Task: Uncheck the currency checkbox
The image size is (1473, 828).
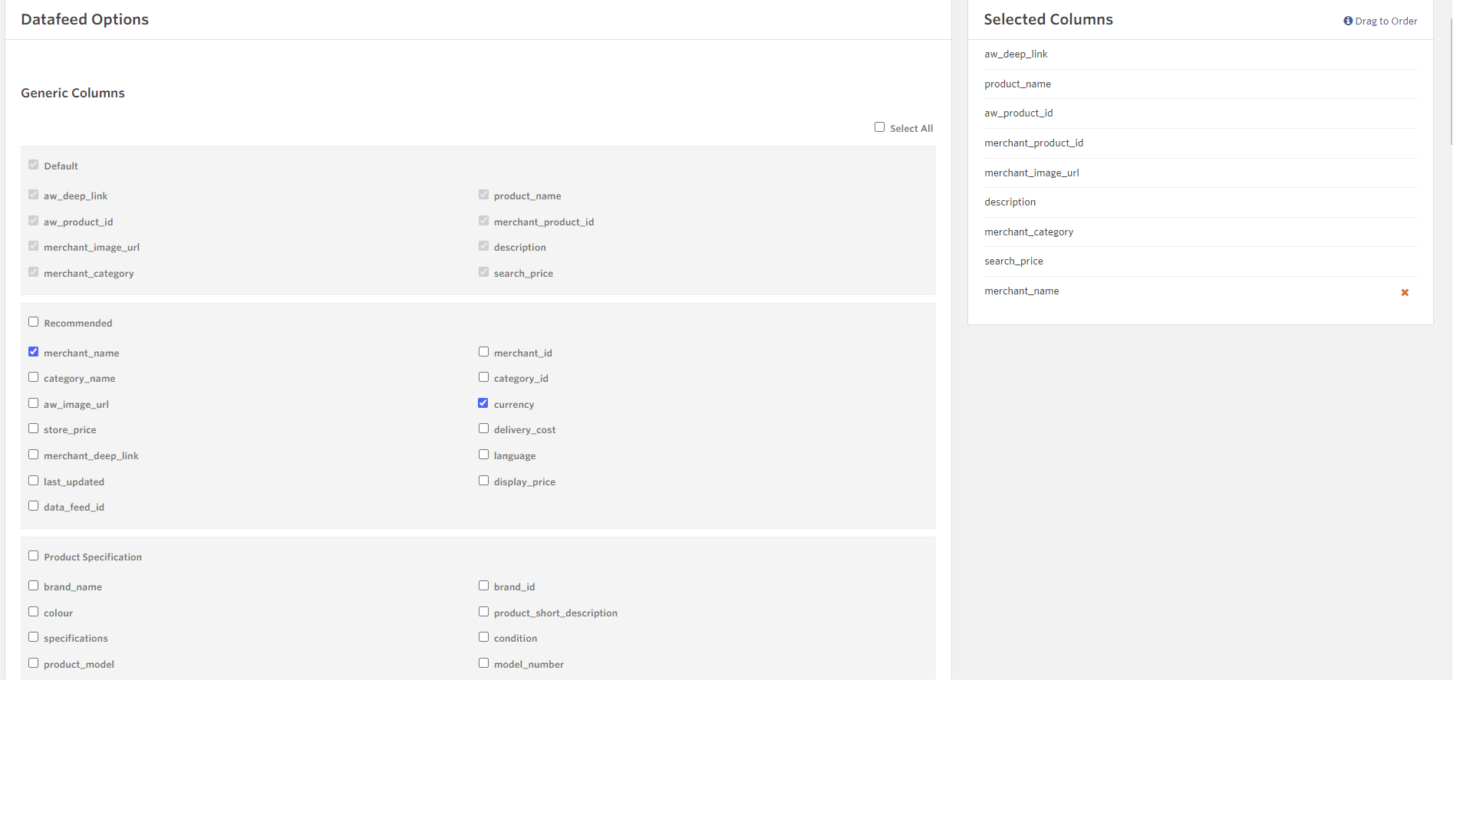Action: click(483, 403)
